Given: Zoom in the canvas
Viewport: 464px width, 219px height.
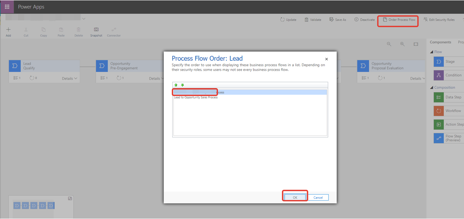Looking at the screenshot, I should 402,44.
